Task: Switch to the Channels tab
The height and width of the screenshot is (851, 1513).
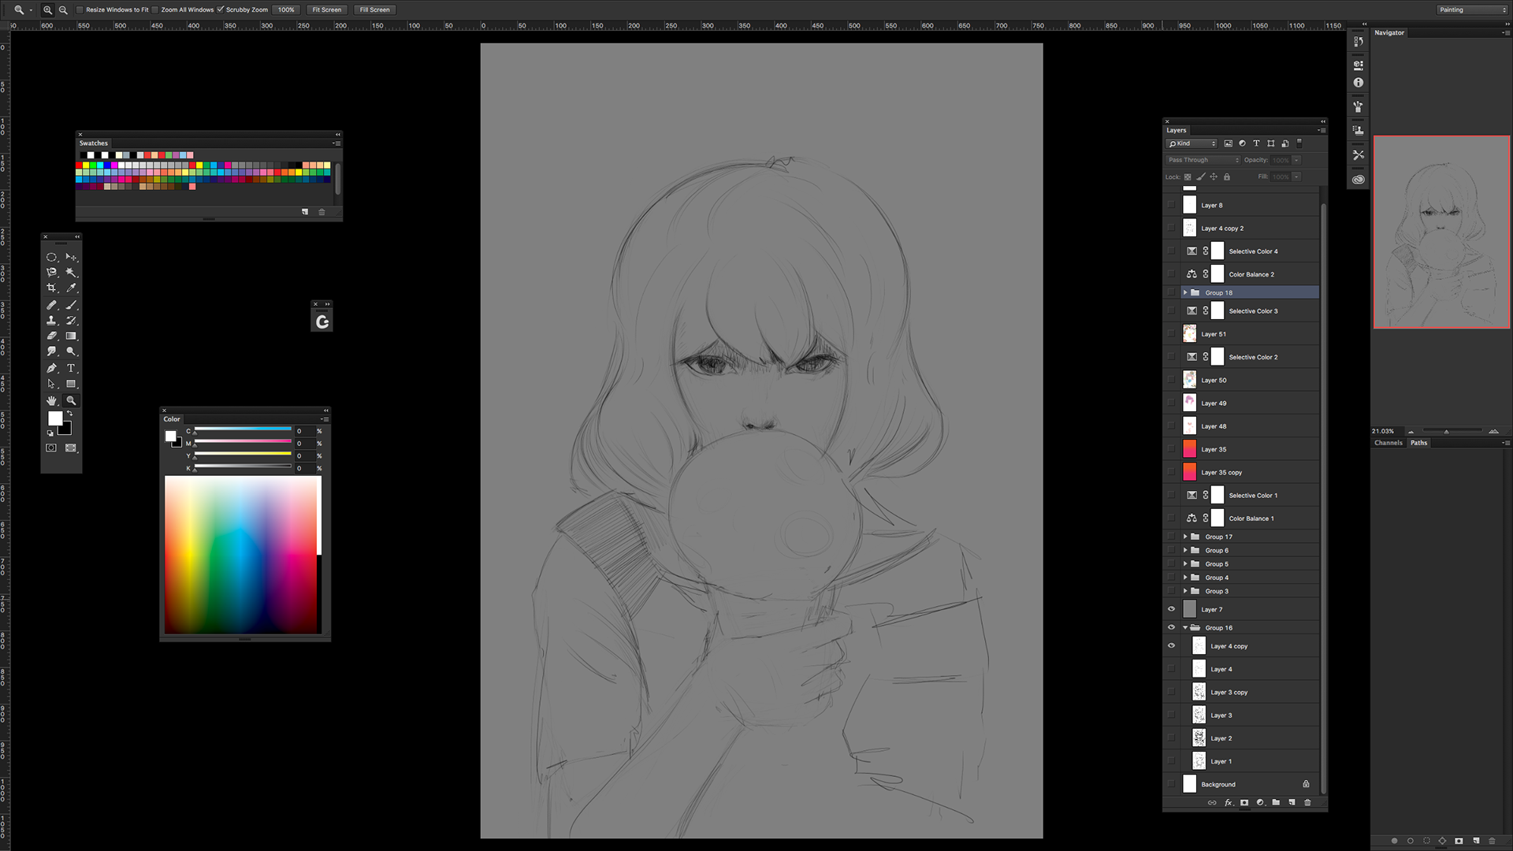Action: pos(1388,443)
